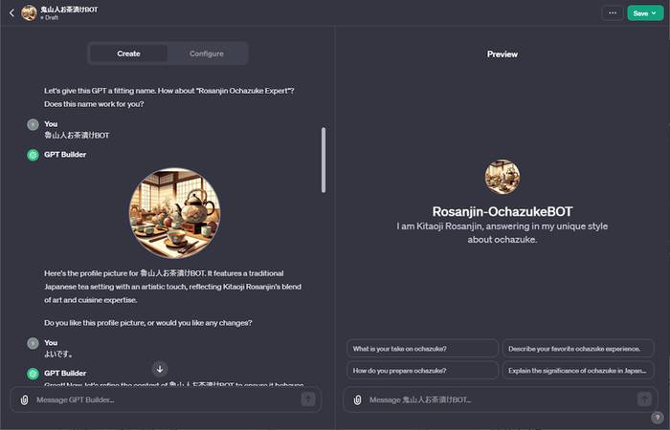Viewport: 670px width, 430px height.
Task: Click the 'Here's the profile picture for' message
Action: (172, 287)
